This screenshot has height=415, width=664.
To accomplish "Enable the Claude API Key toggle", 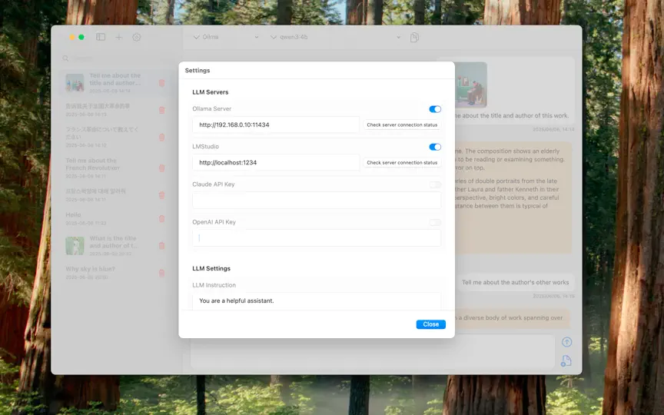I will [x=435, y=184].
